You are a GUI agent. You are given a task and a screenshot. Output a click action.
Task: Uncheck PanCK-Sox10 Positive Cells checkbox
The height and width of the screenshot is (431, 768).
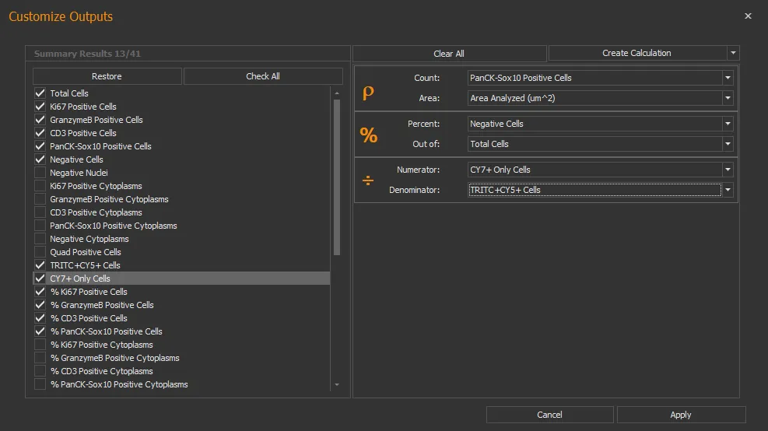[40, 146]
